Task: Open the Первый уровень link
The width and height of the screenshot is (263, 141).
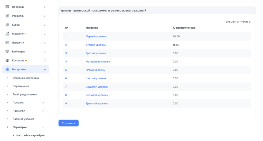Action: (96, 36)
